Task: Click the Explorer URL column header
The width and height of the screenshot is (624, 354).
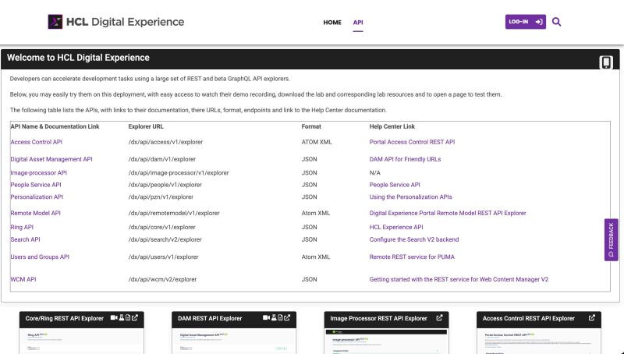Action: click(146, 126)
